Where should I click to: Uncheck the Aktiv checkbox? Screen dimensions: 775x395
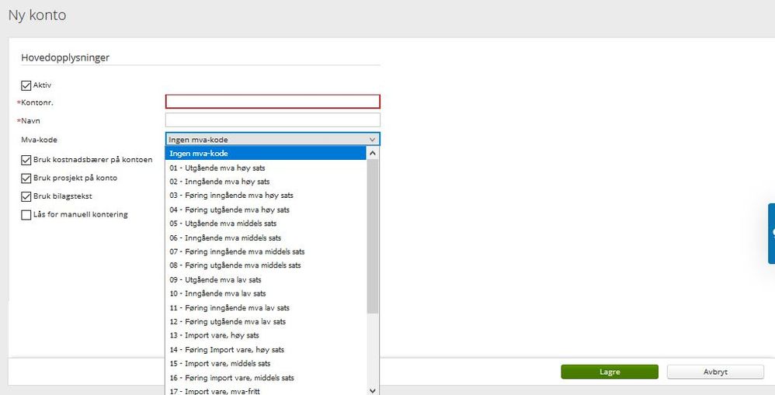(26, 86)
